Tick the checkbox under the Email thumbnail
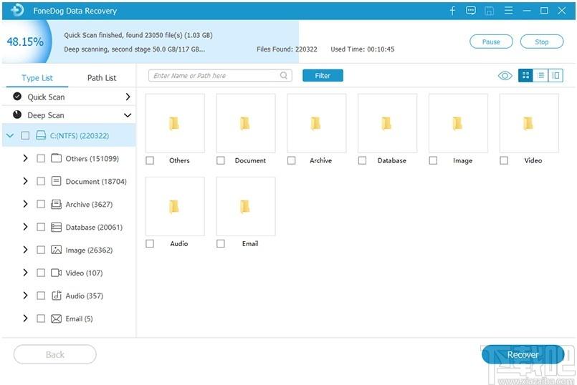 pos(221,243)
